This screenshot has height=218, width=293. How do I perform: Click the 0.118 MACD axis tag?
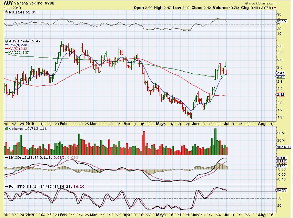point(282,158)
